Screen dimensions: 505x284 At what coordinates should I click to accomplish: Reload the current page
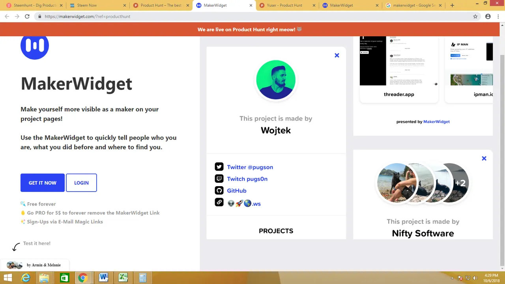[x=27, y=17]
